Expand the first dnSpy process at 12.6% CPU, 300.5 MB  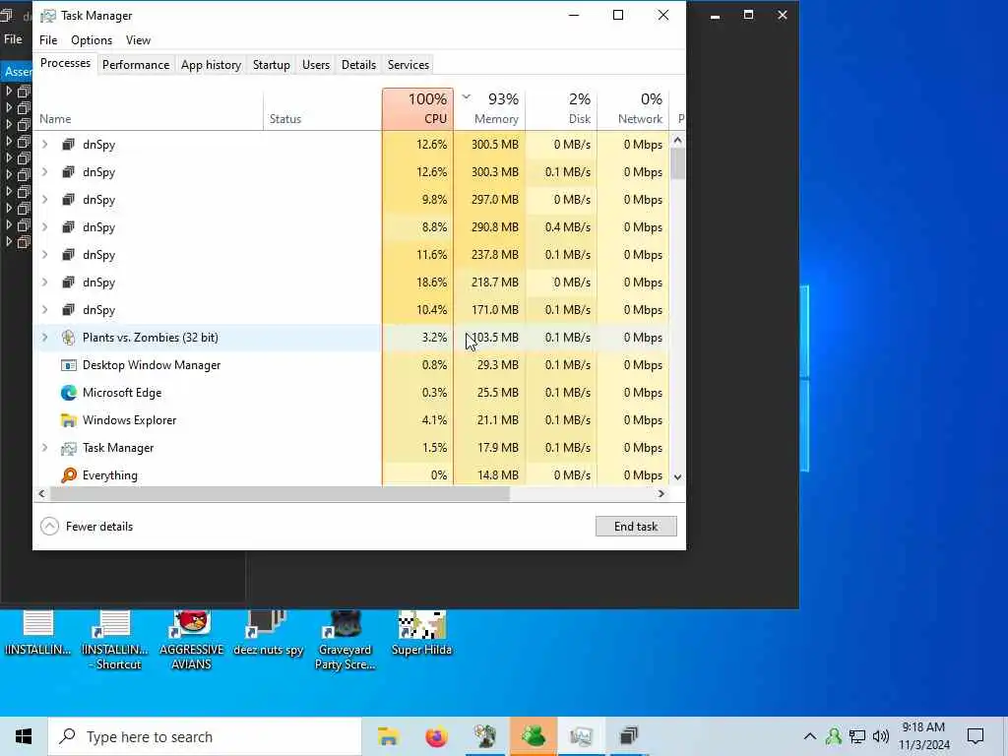[x=45, y=145]
